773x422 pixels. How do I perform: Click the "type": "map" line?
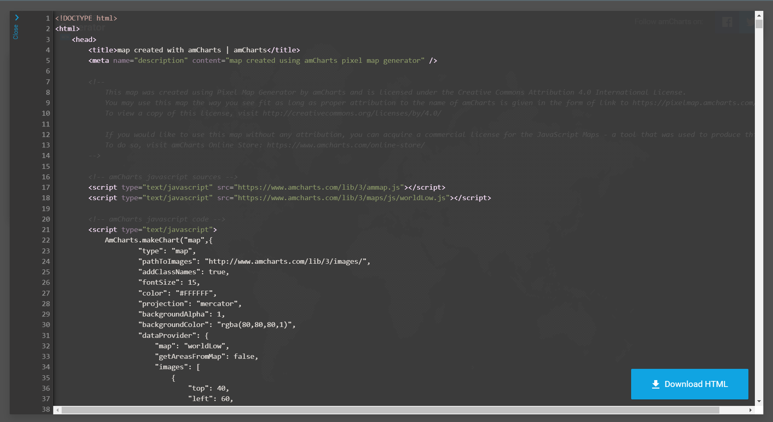(x=167, y=251)
